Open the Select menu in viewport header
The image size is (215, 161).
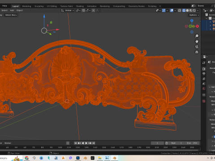[4, 10]
